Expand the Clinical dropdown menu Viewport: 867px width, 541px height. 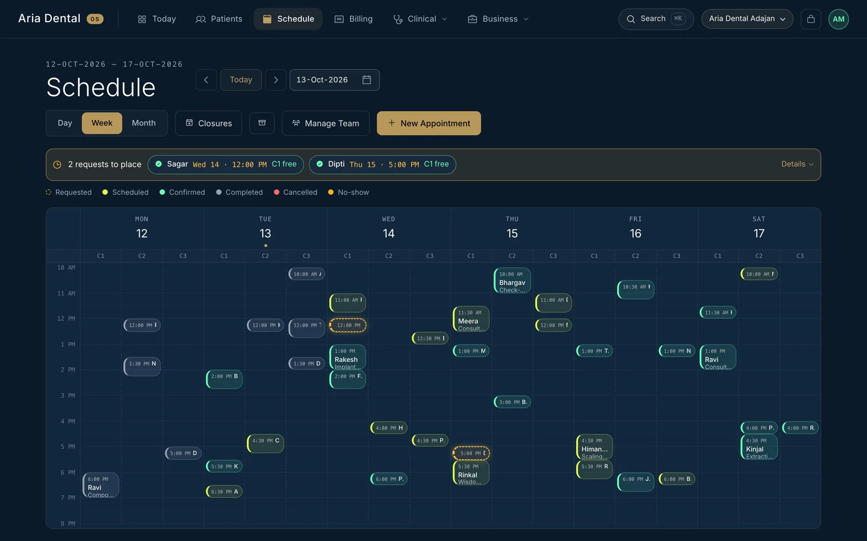[x=420, y=19]
